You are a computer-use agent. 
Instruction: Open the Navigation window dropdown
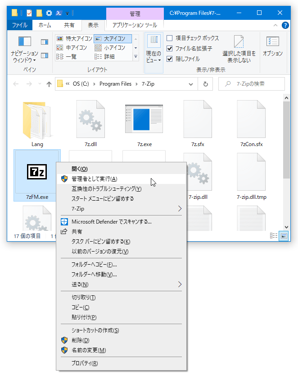[25, 57]
